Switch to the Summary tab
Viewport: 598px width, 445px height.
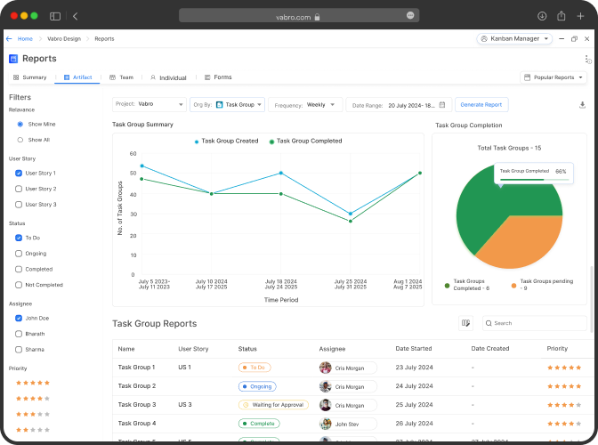[29, 77]
